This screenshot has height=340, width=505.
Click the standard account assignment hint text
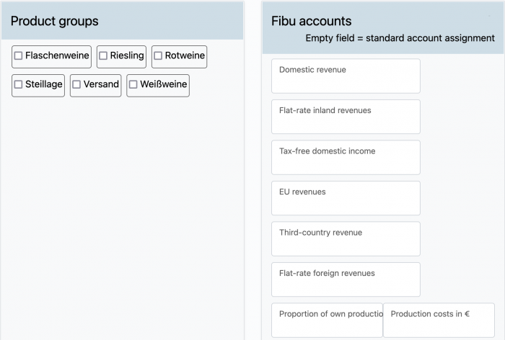click(400, 38)
